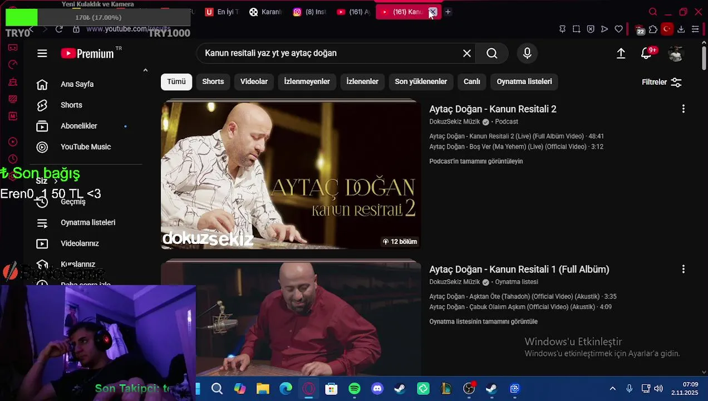Screen dimensions: 708x401
Task: Open more options for Kanun Resitali 1
Action: (x=684, y=270)
